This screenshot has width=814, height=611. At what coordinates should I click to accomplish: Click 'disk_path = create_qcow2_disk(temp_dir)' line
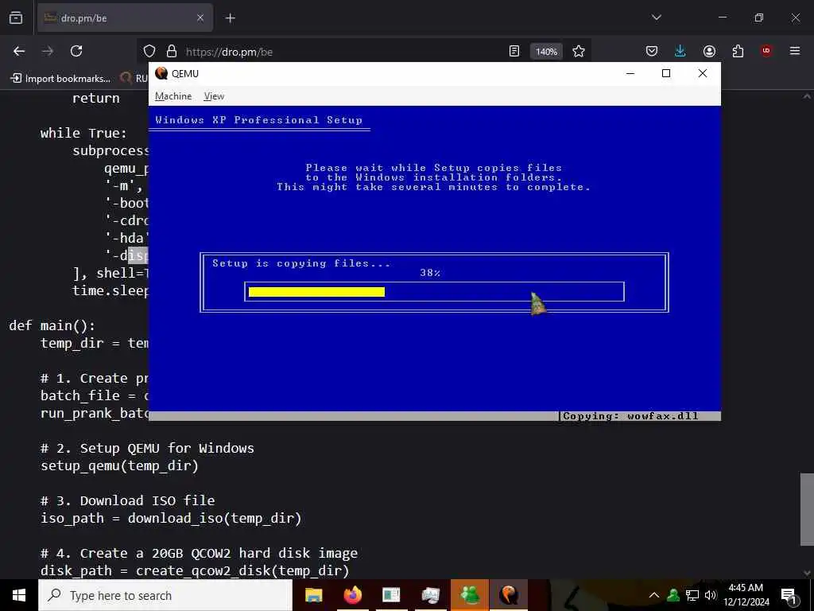pyautogui.click(x=195, y=570)
